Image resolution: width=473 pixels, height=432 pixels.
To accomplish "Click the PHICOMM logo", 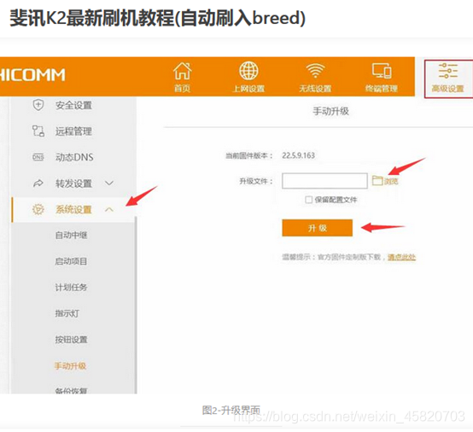I will (32, 75).
